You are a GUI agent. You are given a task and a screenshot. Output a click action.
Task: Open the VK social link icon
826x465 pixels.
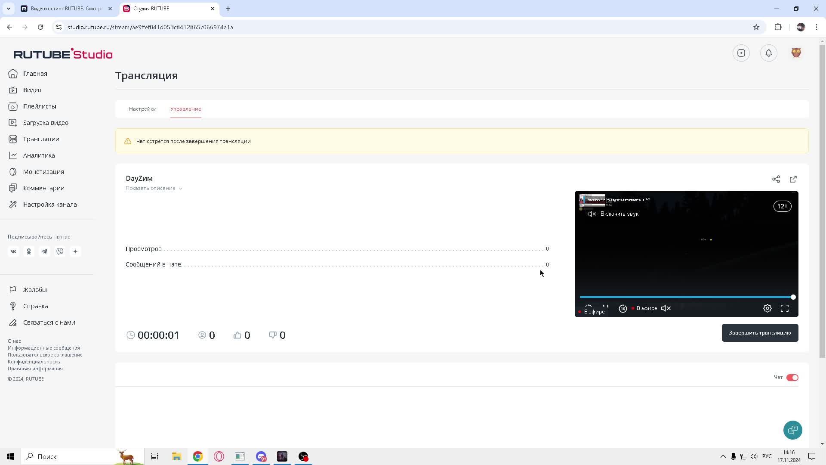[13, 251]
